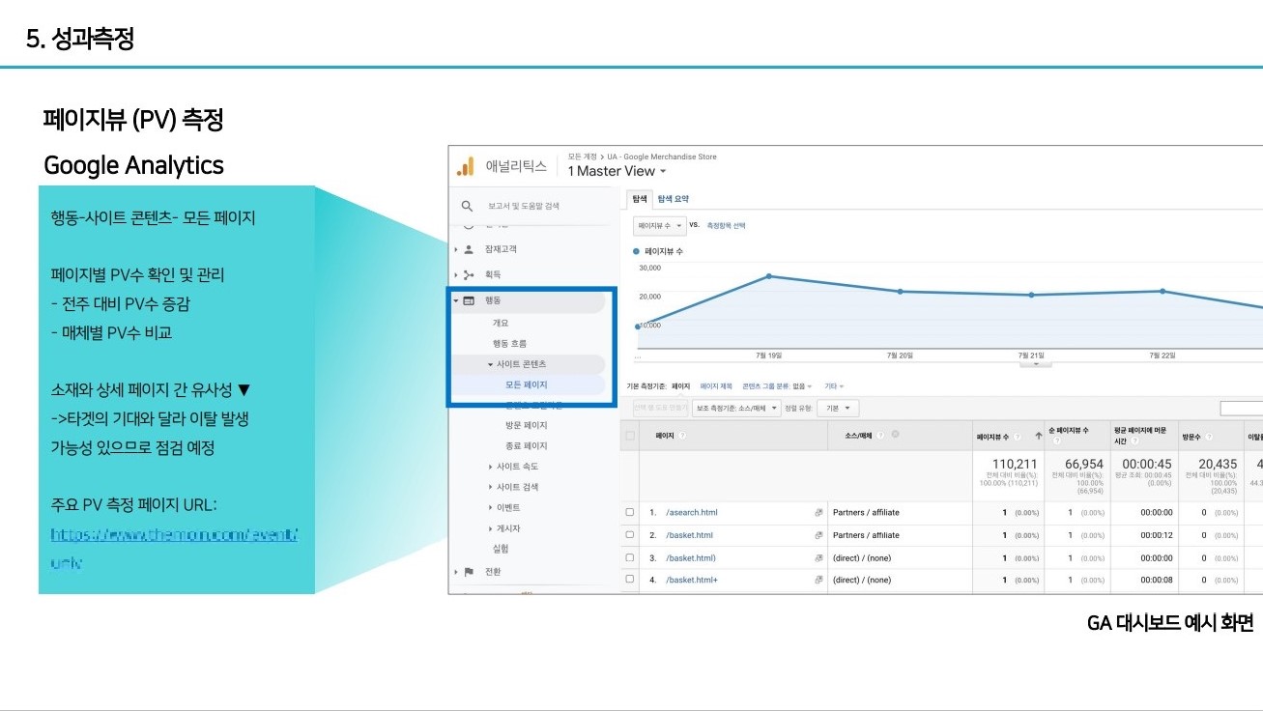Open the 정렬 유형 기본 dropdown

click(838, 409)
